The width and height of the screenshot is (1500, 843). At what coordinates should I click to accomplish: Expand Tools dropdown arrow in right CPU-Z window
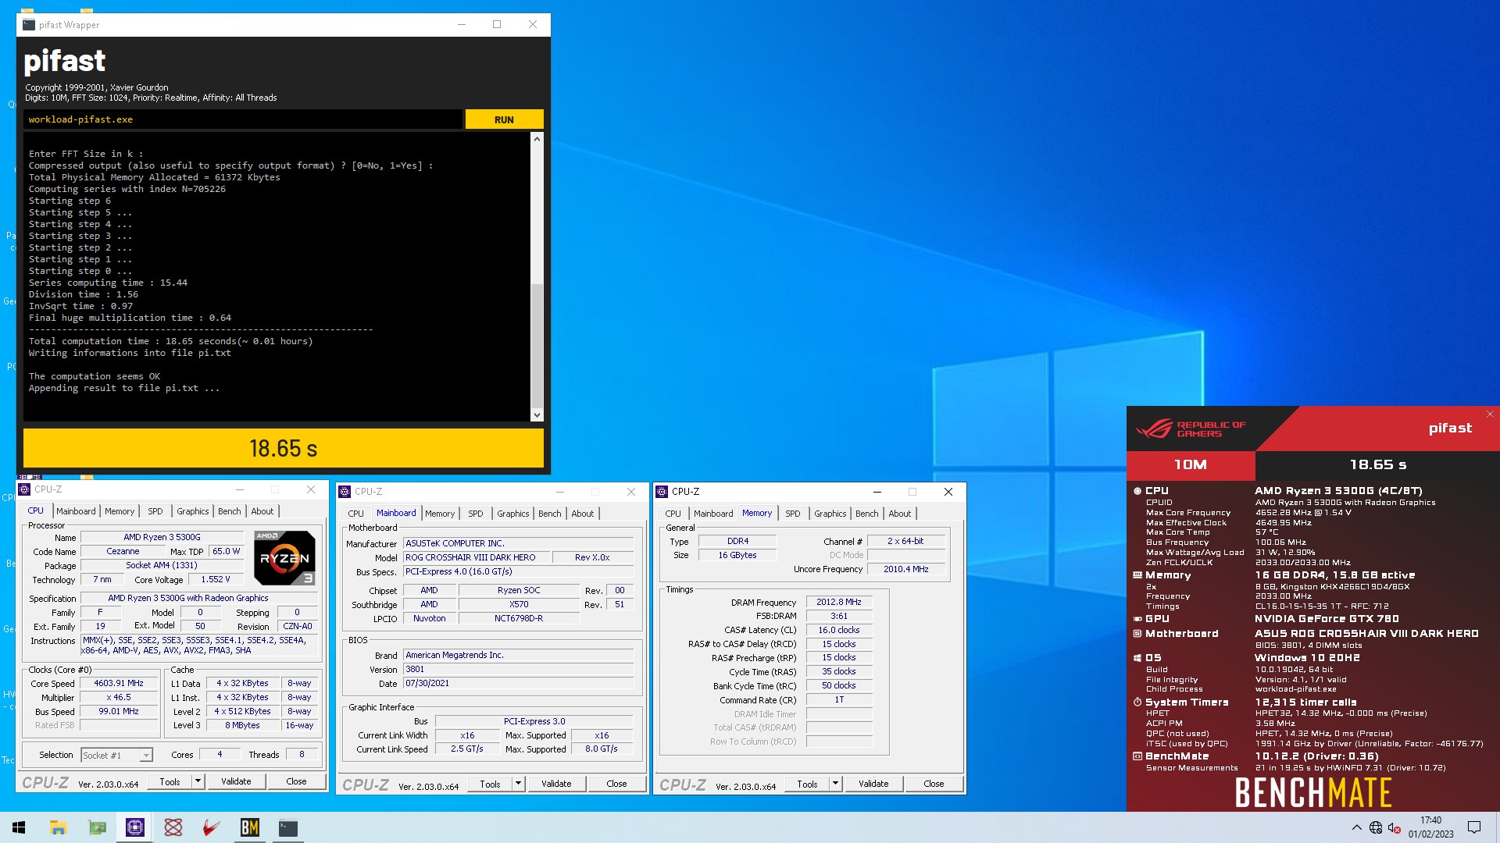coord(835,784)
